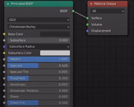Screen dimensions: 134x107
Task: Open the Christensen-Burley subsurface method dropdown
Action: point(38,27)
